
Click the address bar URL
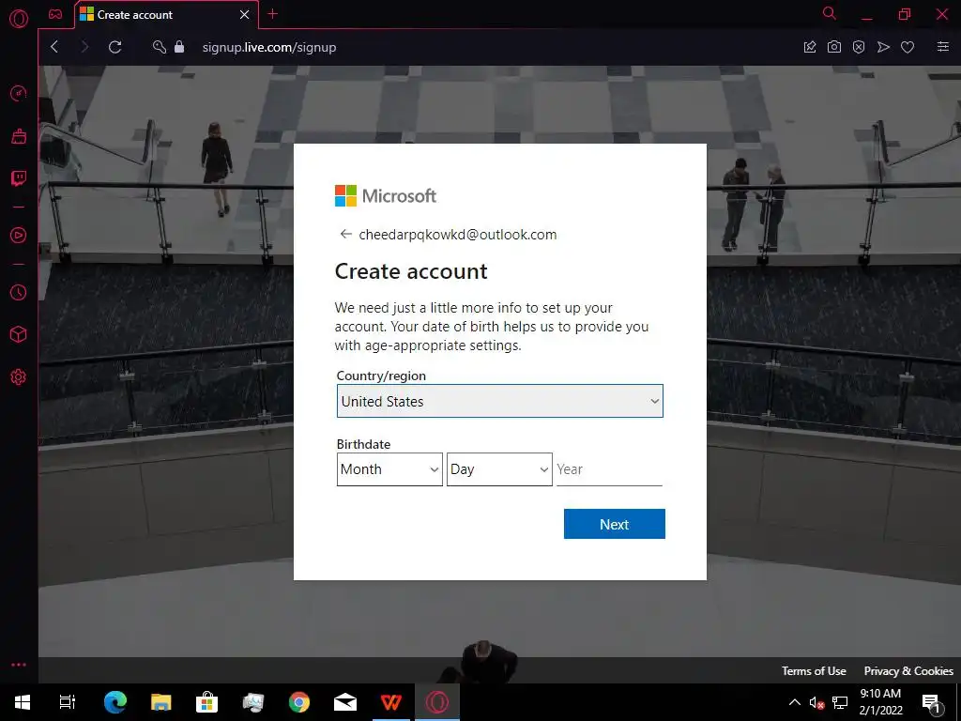(x=269, y=47)
